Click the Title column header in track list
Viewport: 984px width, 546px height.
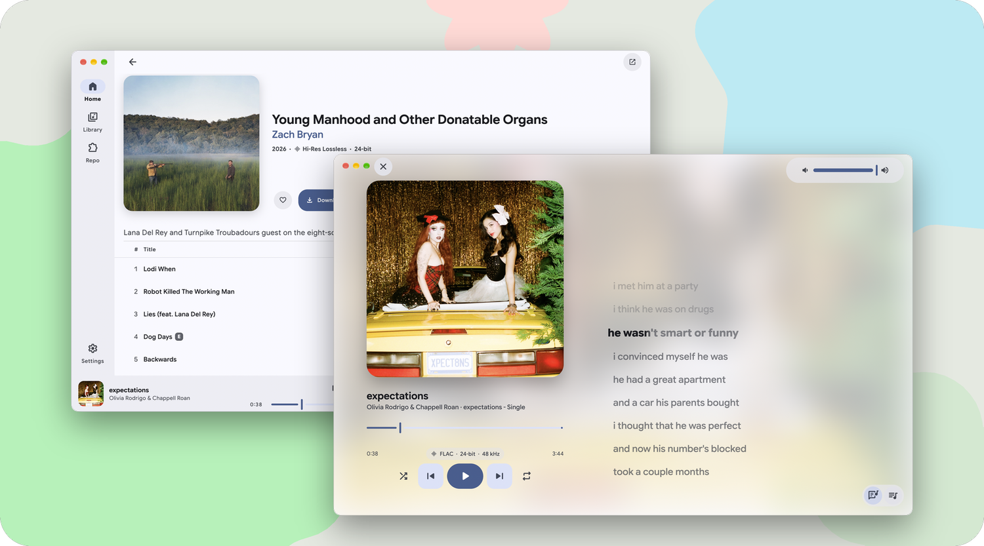point(150,249)
